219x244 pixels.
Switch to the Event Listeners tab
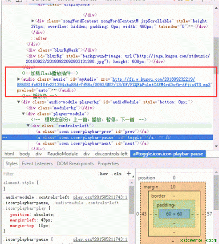(37, 164)
